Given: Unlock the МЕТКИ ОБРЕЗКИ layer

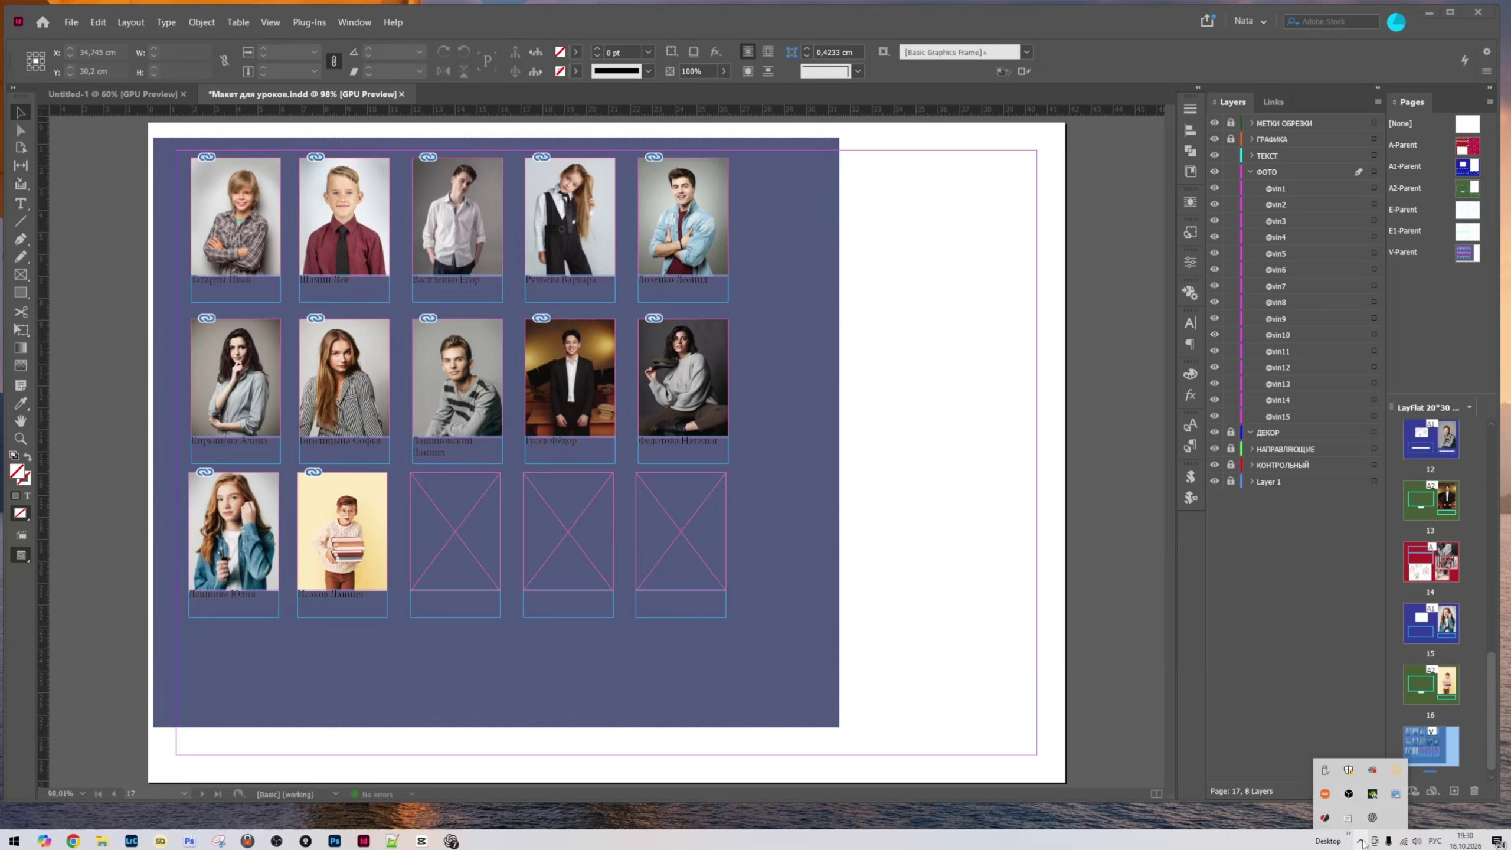Looking at the screenshot, I should 1231,123.
